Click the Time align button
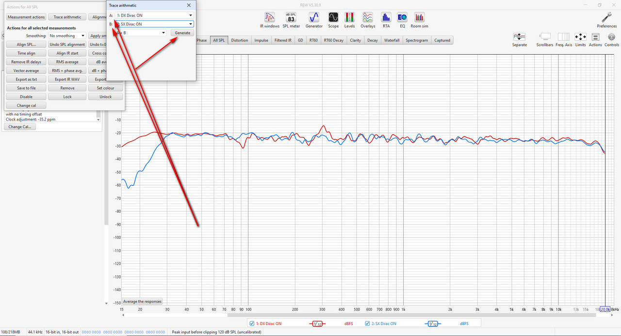This screenshot has width=621, height=336. pyautogui.click(x=26, y=53)
